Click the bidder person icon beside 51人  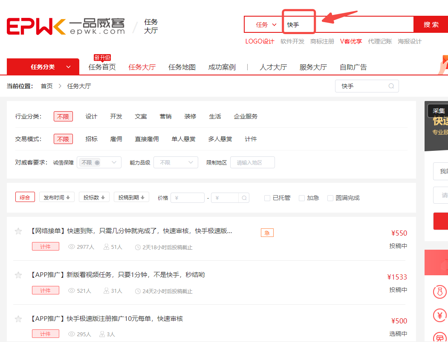106,247
